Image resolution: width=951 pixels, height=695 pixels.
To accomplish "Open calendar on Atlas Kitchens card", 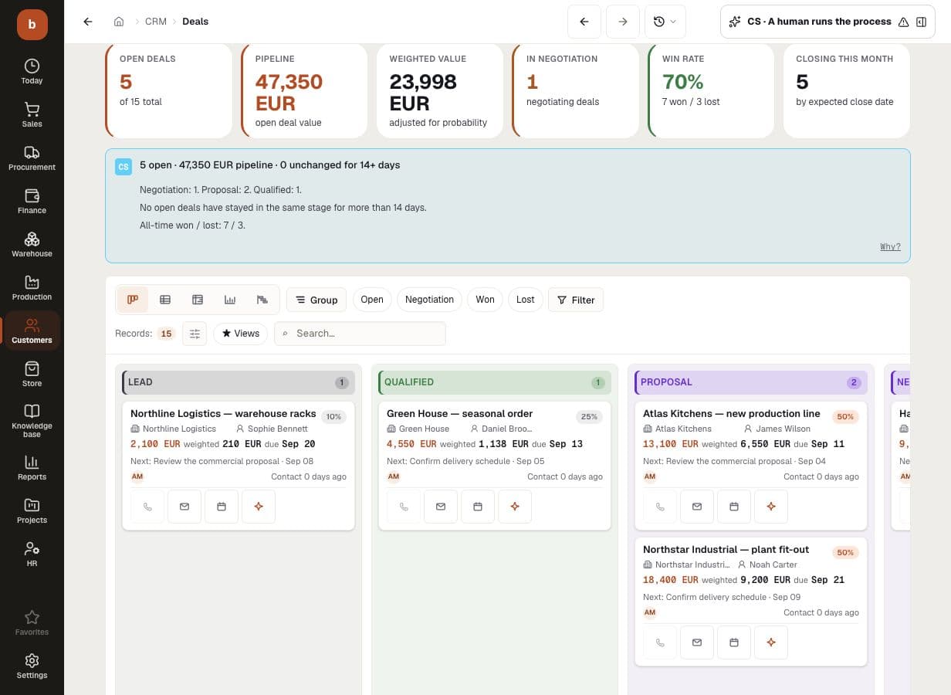I will [734, 507].
